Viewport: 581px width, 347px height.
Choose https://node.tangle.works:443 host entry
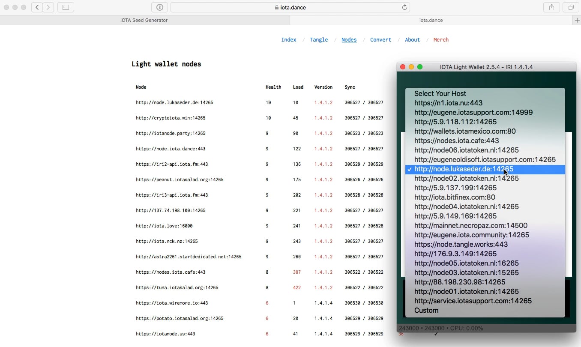pyautogui.click(x=461, y=244)
